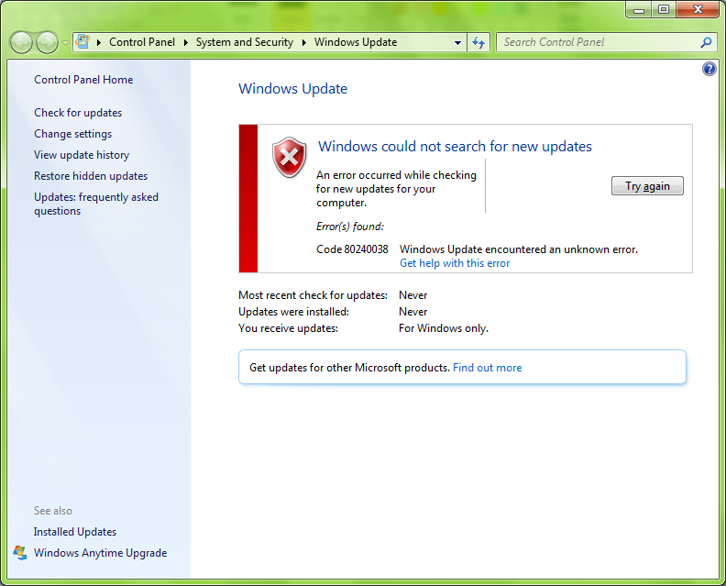This screenshot has width=726, height=586.
Task: Open View update history
Action: tap(82, 155)
